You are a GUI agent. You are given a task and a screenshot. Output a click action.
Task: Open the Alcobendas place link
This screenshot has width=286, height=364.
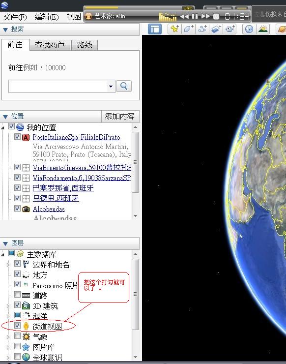49,209
